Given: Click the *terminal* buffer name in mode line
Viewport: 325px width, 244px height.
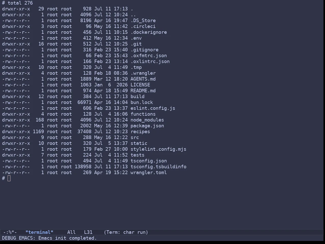Looking at the screenshot, I should click(x=39, y=232).
